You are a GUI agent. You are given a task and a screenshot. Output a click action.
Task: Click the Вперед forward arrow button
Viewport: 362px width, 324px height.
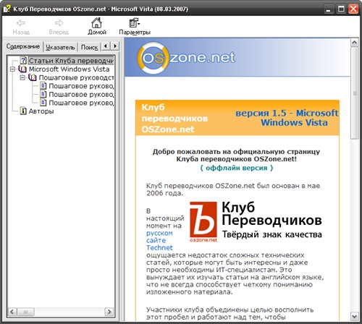(x=59, y=27)
